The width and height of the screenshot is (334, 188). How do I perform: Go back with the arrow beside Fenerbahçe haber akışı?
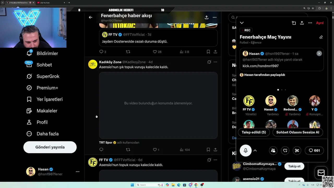coord(91,17)
